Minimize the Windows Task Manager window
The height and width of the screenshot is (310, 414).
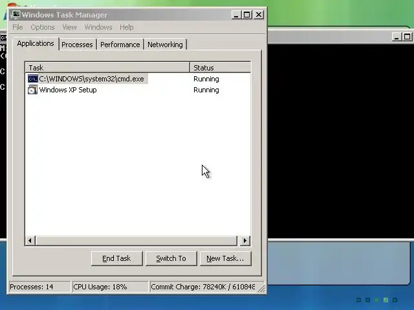pos(236,15)
